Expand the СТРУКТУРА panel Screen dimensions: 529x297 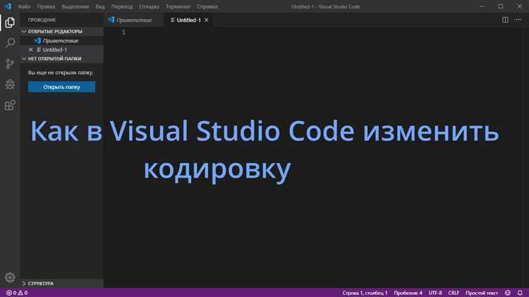click(25, 283)
